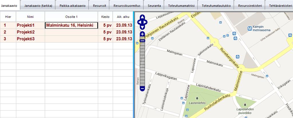Click the empty Osoite 1 cell for Projekti2

71,32
